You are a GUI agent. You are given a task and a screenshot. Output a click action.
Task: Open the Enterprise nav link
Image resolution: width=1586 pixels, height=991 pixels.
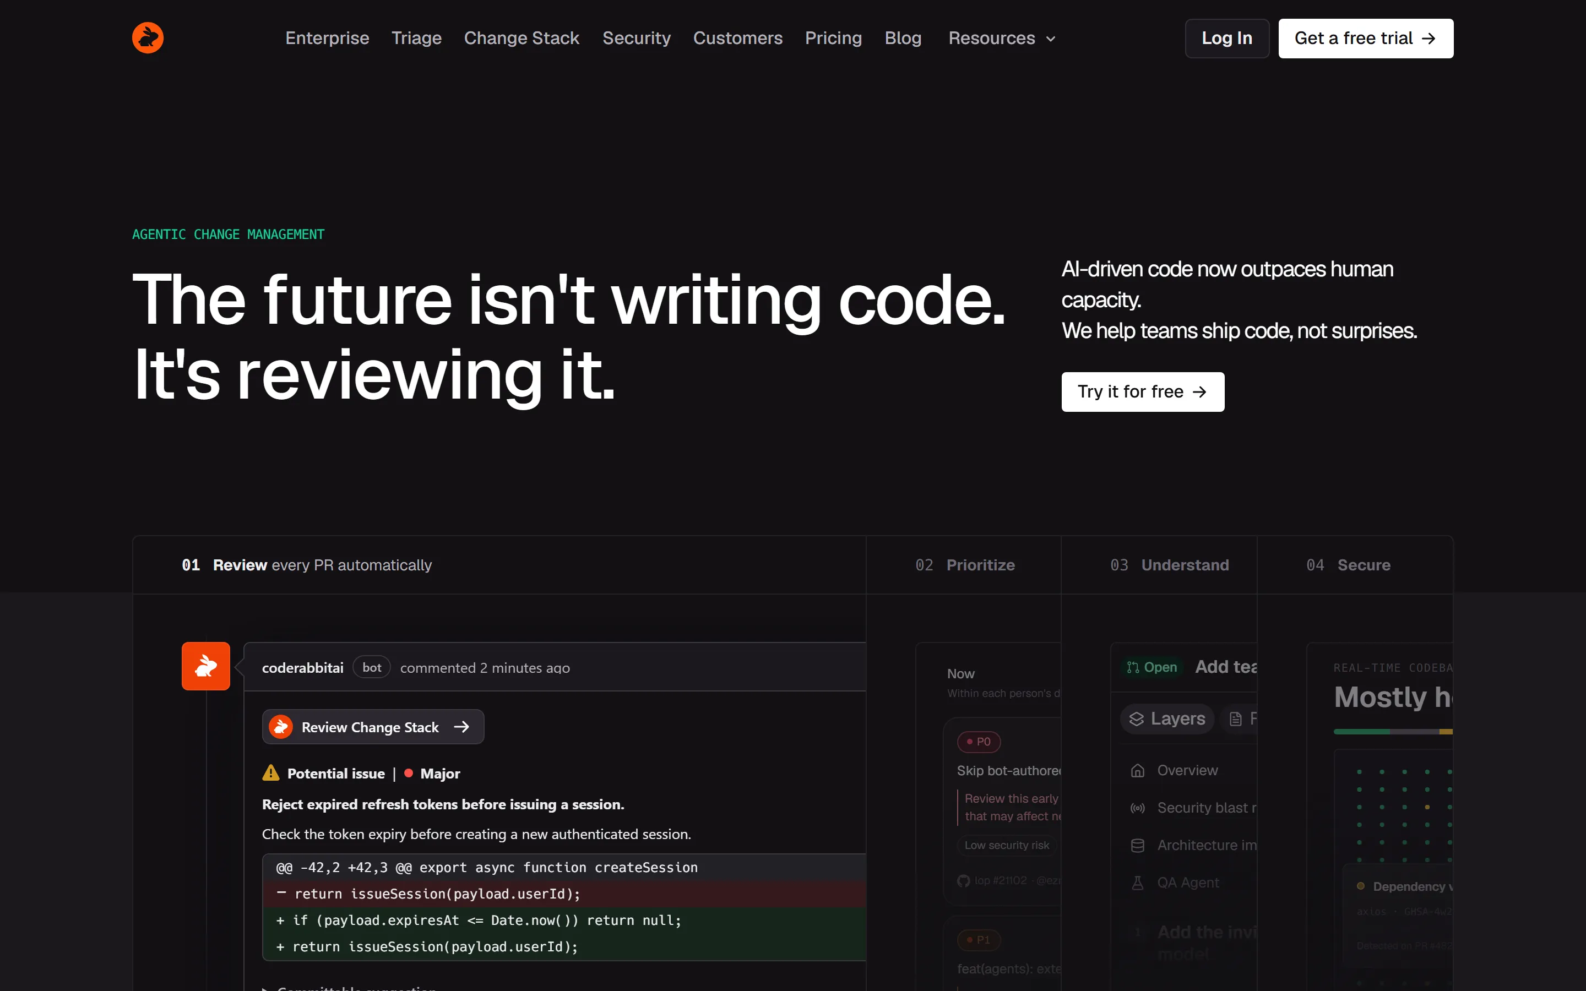pos(327,38)
